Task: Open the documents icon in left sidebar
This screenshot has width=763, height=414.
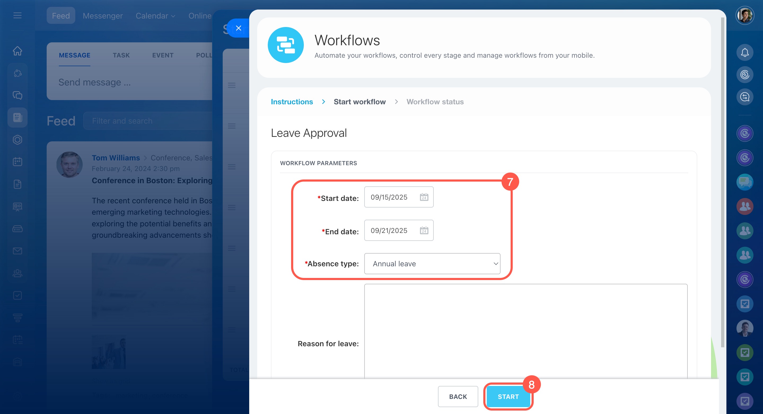Action: (x=17, y=184)
